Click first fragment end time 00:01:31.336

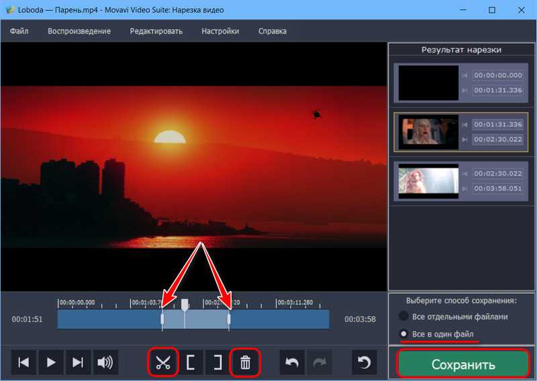(498, 91)
